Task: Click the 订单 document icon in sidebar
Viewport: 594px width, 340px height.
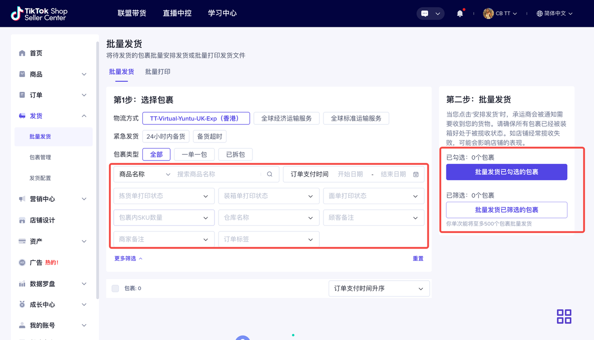Action: (x=22, y=95)
